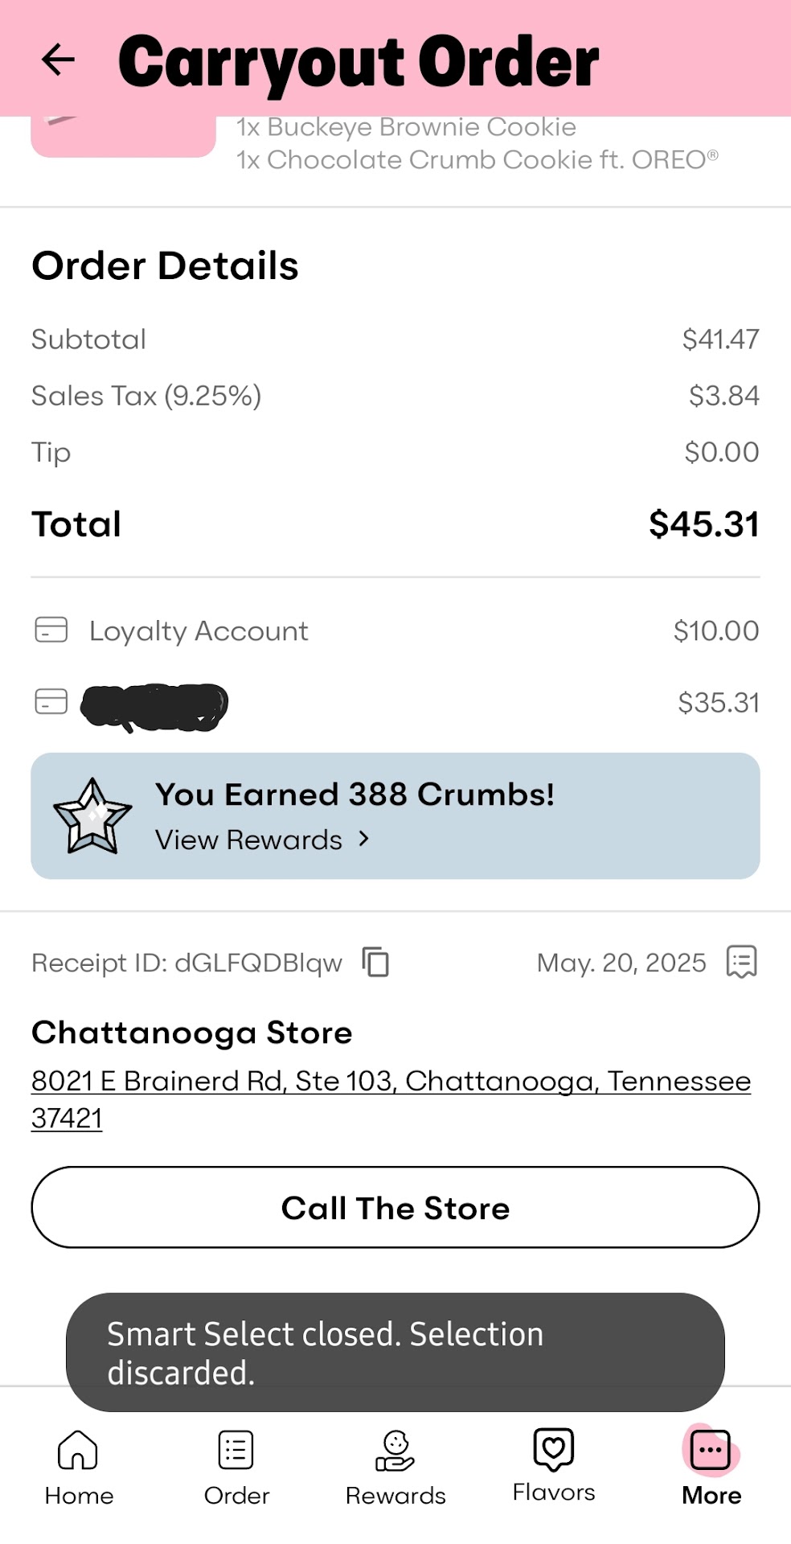
Task: Tap the Total amount $45.31
Action: (703, 524)
